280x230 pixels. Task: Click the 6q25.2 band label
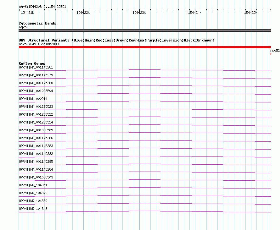(25, 27)
